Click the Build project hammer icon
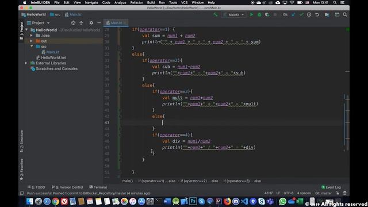 (215, 14)
